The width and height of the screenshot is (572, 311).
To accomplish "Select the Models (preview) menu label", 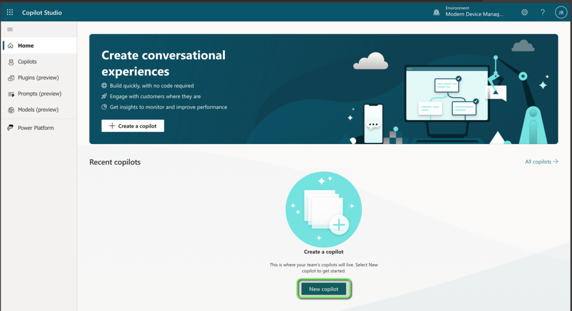I will [38, 110].
